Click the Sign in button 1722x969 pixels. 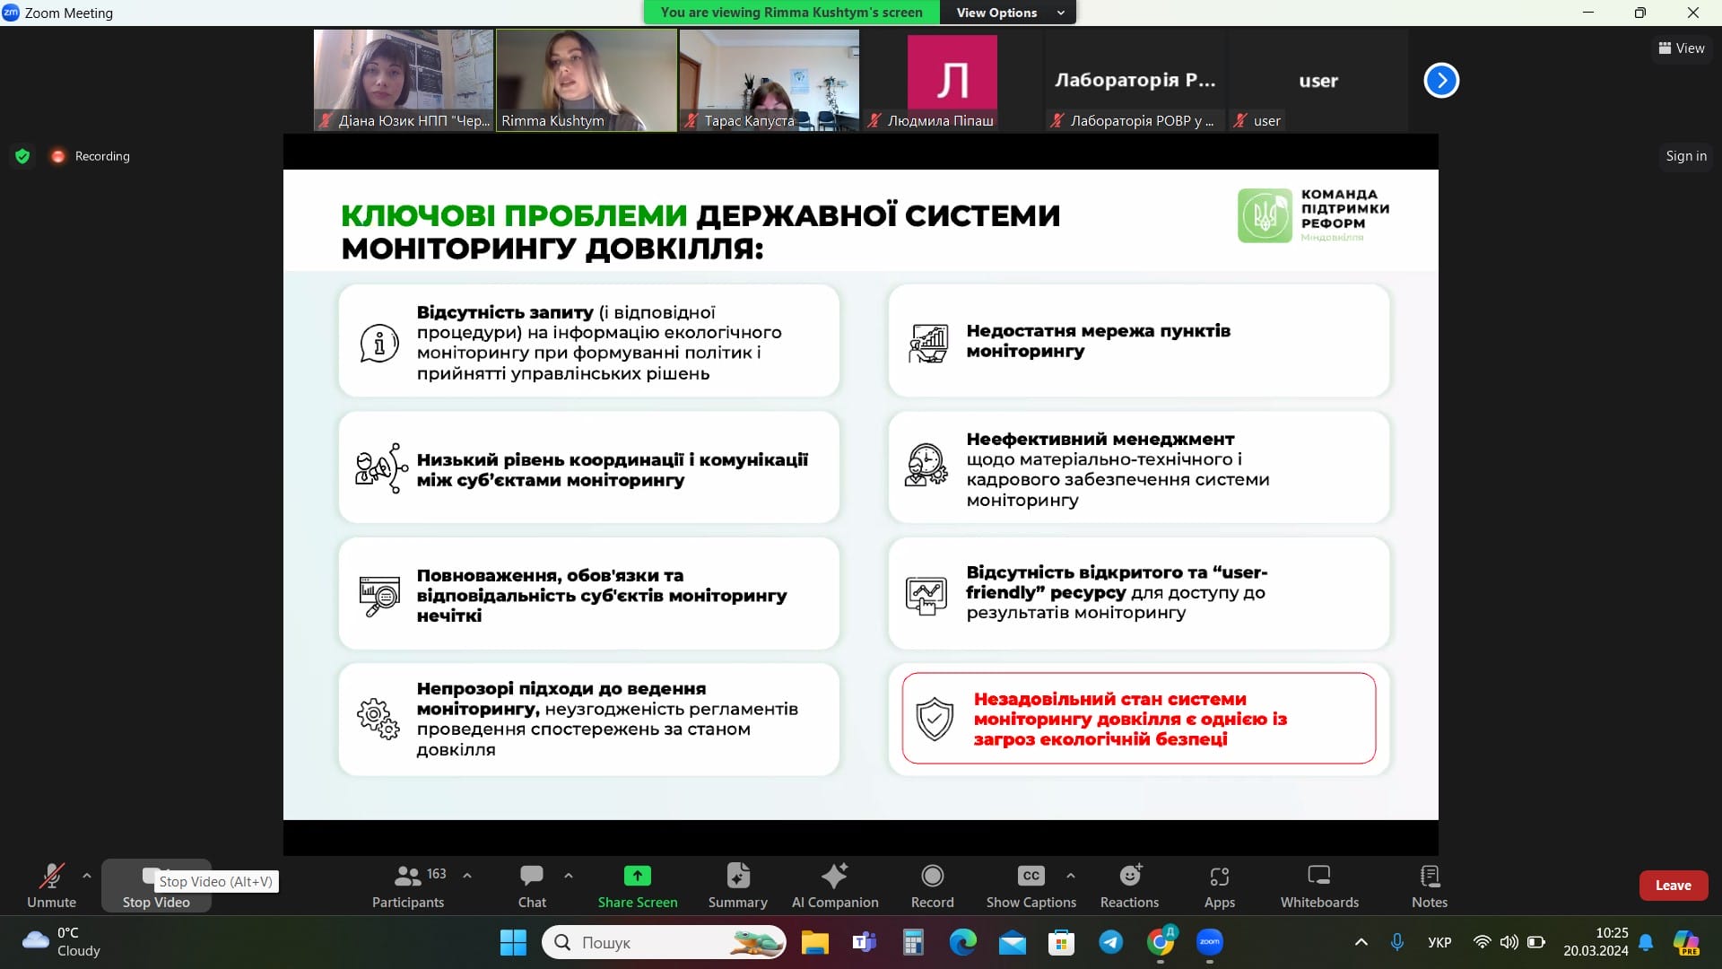pos(1685,156)
